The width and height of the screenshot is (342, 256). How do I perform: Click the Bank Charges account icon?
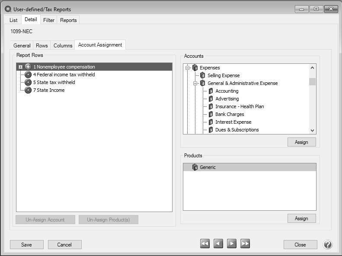[x=211, y=114]
